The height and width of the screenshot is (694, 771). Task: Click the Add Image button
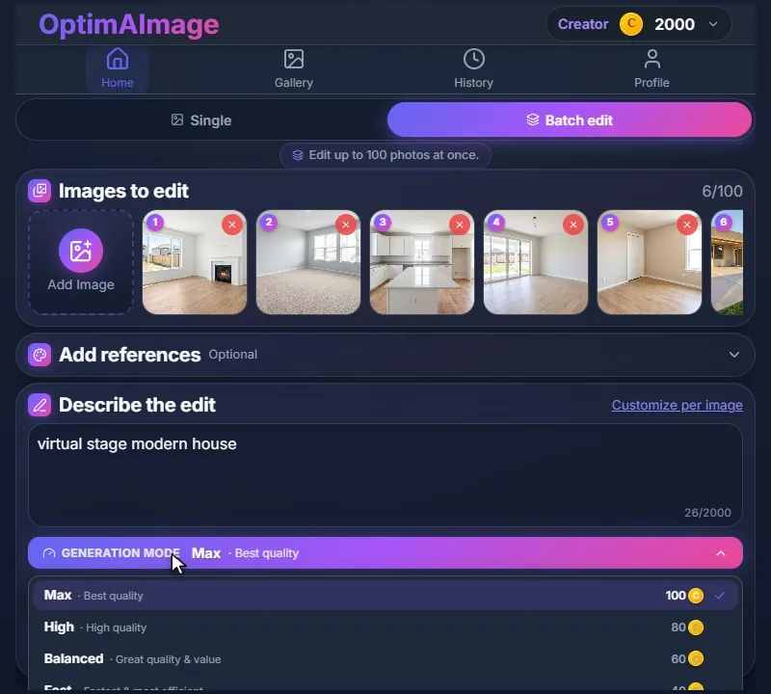pos(81,262)
